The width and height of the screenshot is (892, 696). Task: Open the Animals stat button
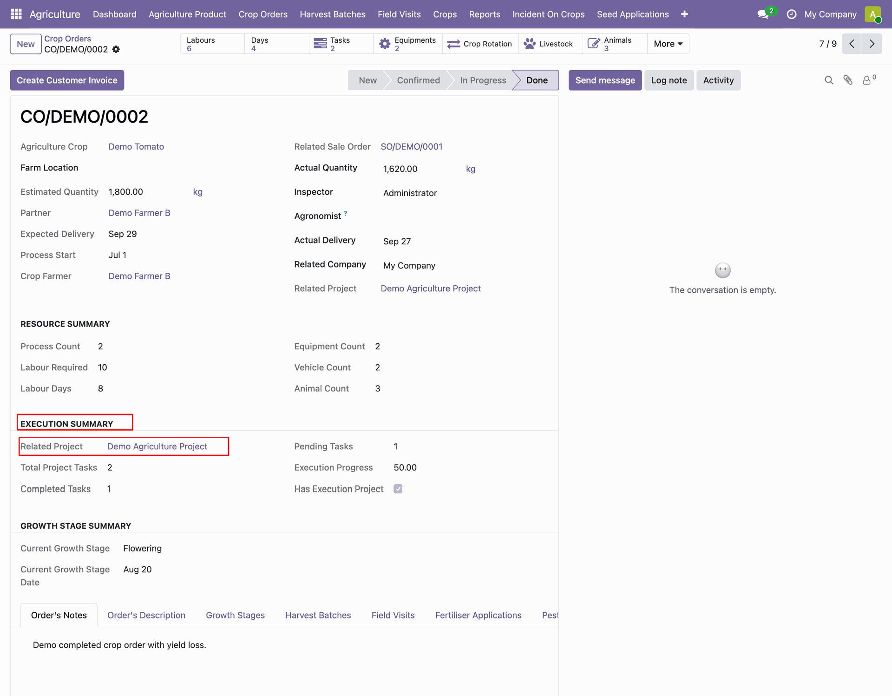(x=615, y=44)
